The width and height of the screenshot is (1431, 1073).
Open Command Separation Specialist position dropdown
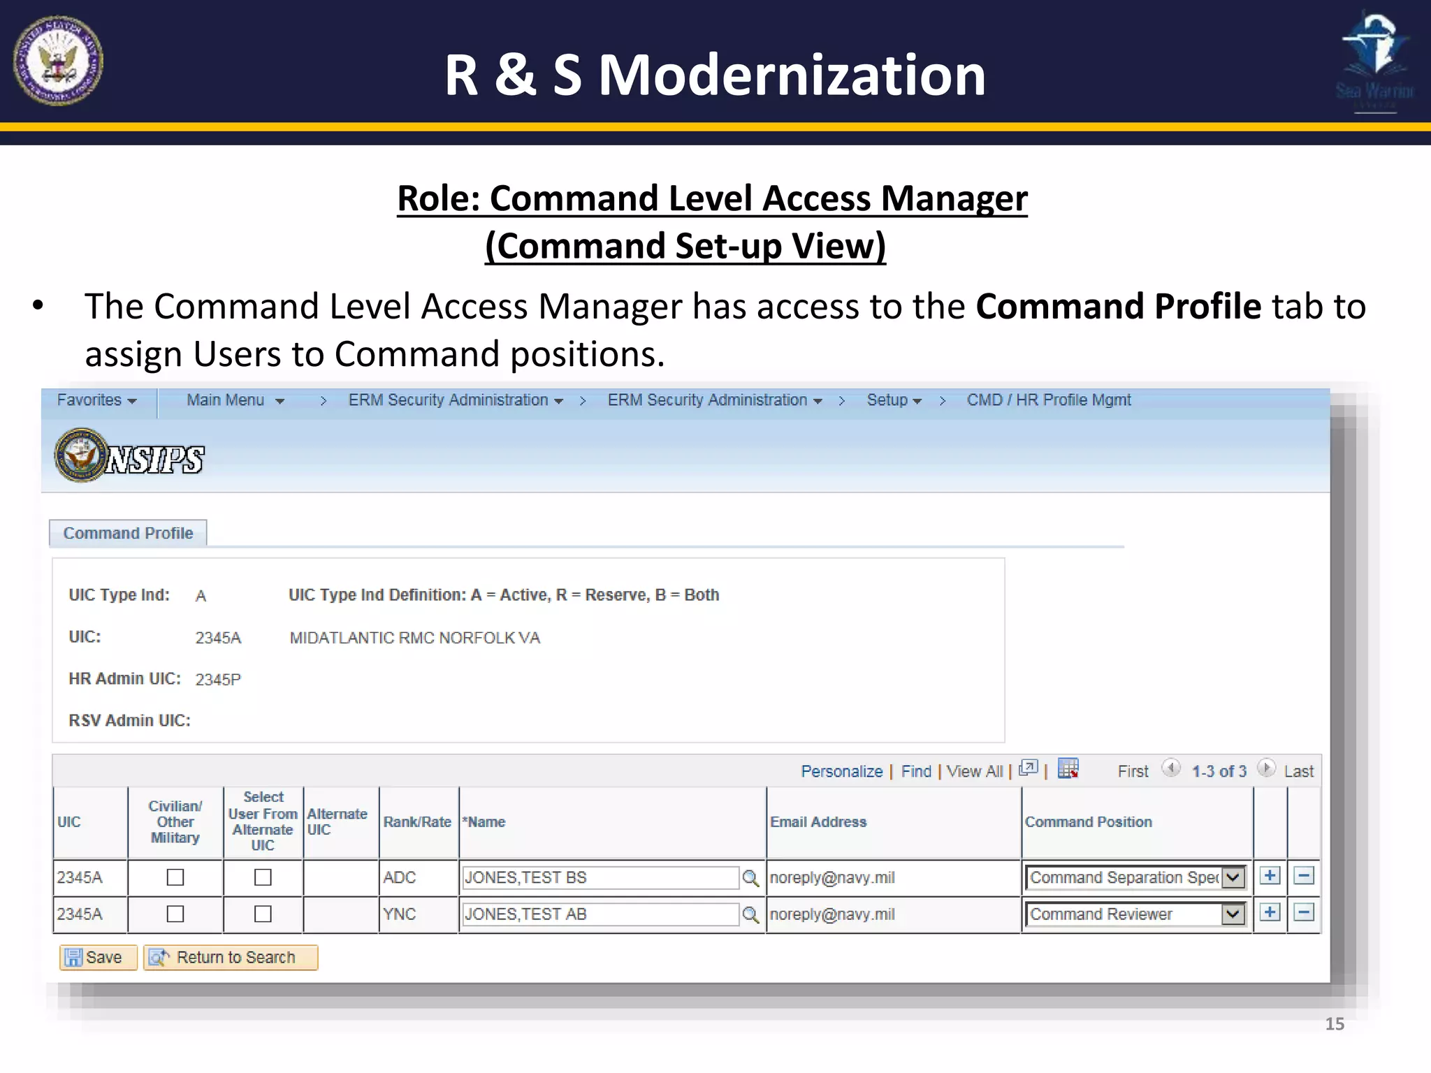tap(1233, 877)
